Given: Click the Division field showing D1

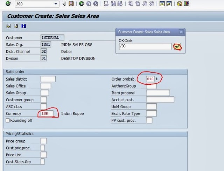Looking at the screenshot, I should [44, 58].
